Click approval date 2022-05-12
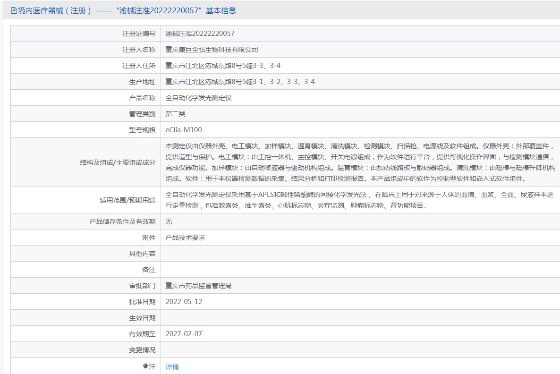 point(184,302)
